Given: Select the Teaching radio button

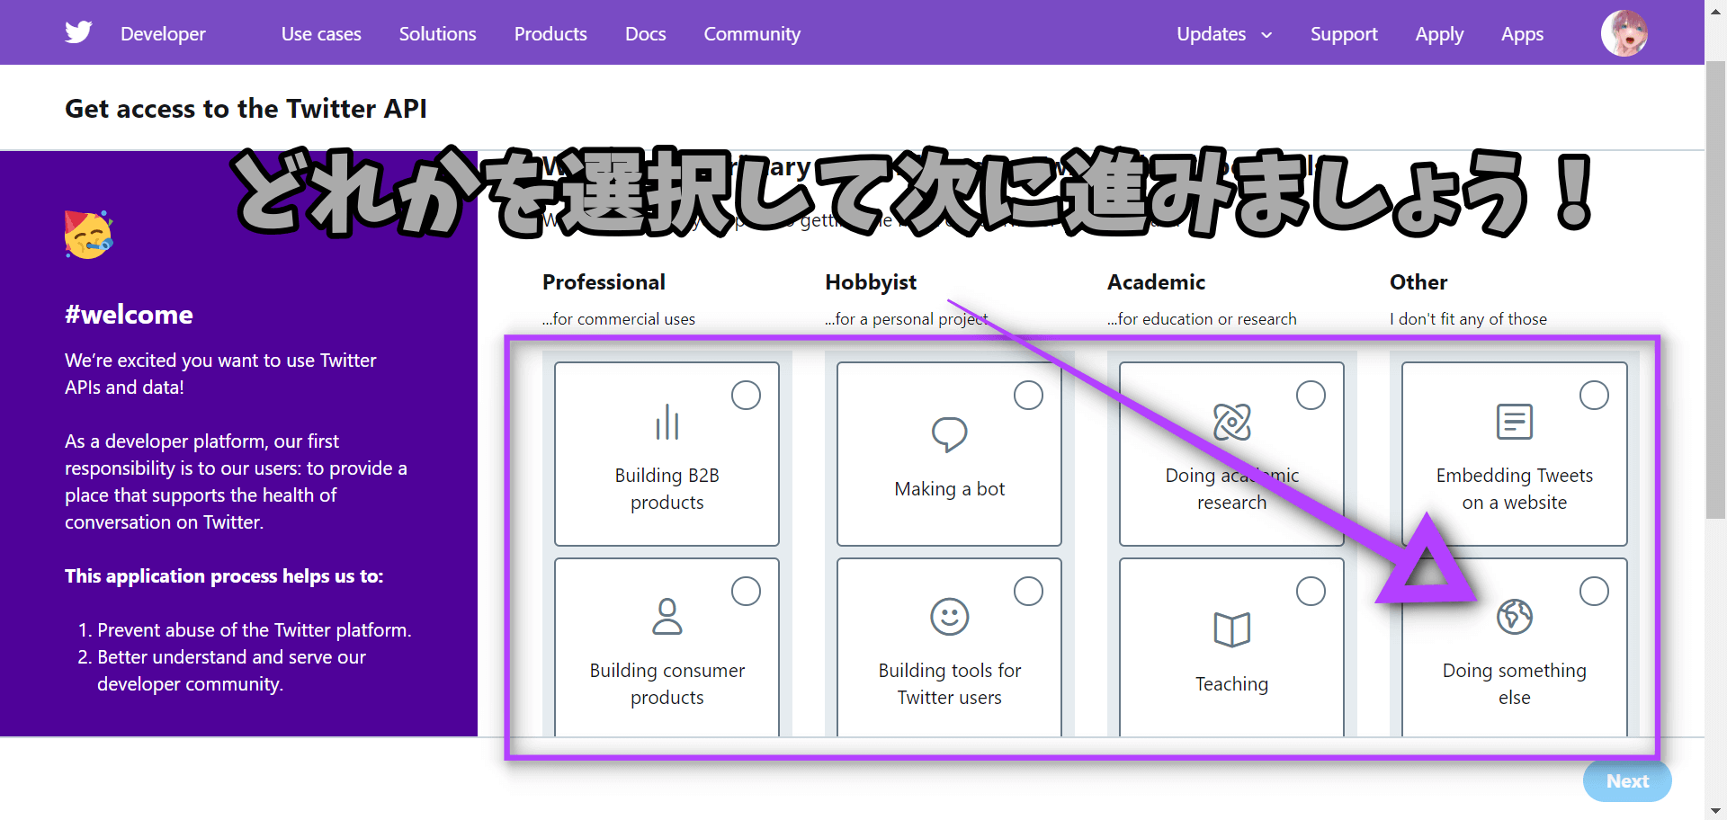Looking at the screenshot, I should [x=1311, y=591].
